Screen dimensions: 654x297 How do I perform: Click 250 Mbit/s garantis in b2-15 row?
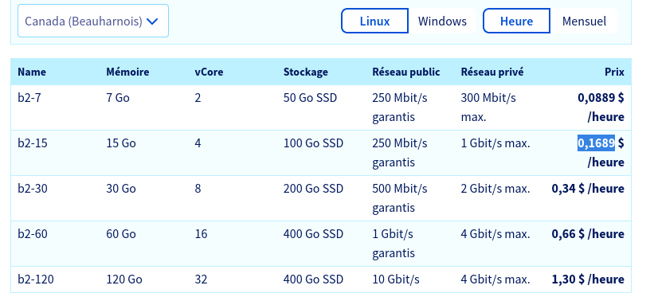pos(400,153)
